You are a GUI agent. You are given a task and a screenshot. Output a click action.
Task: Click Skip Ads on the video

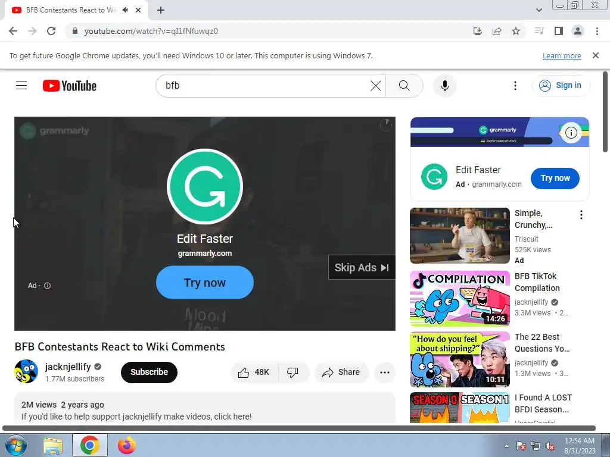click(x=362, y=267)
